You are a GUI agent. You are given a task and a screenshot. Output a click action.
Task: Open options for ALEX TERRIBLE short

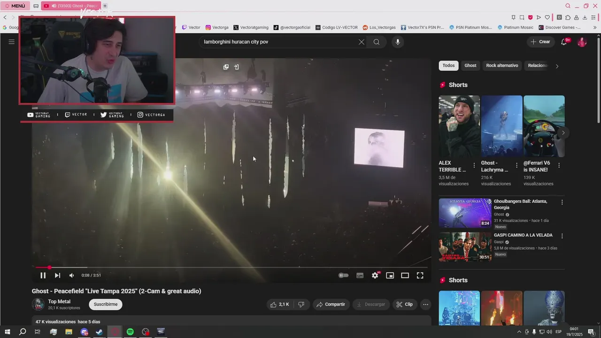pyautogui.click(x=474, y=165)
